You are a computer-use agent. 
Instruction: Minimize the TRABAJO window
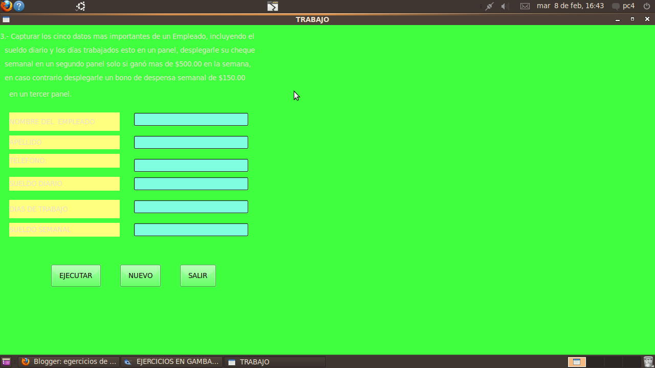[618, 19]
